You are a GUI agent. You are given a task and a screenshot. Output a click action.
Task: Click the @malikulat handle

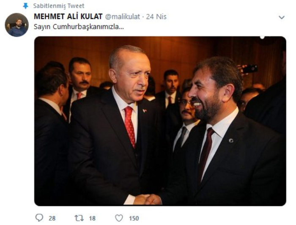pyautogui.click(x=122, y=16)
